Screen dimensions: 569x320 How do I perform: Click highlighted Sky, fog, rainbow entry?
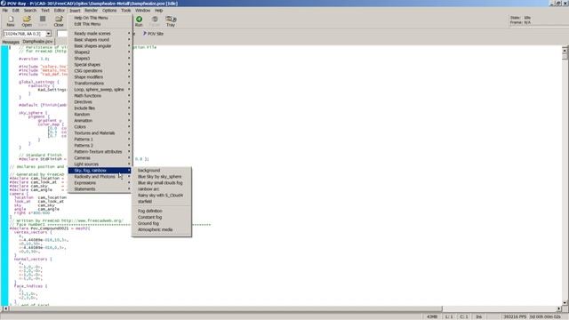[100, 170]
